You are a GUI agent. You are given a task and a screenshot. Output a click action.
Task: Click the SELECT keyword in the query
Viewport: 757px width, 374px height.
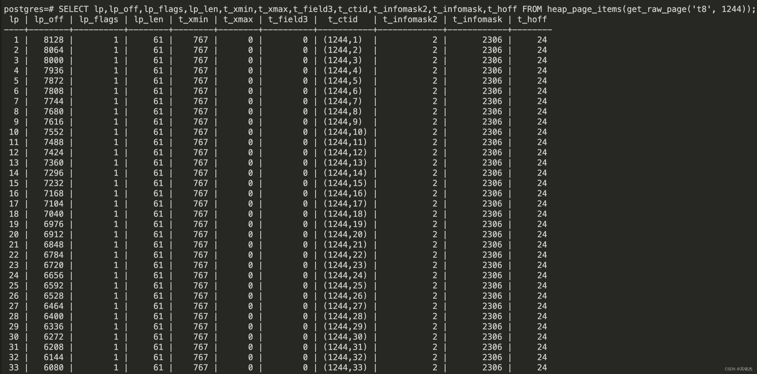tap(73, 9)
